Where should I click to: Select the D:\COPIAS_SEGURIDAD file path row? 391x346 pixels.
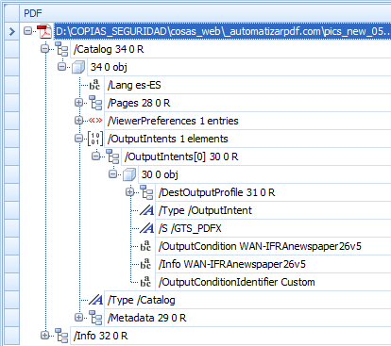[x=223, y=31]
